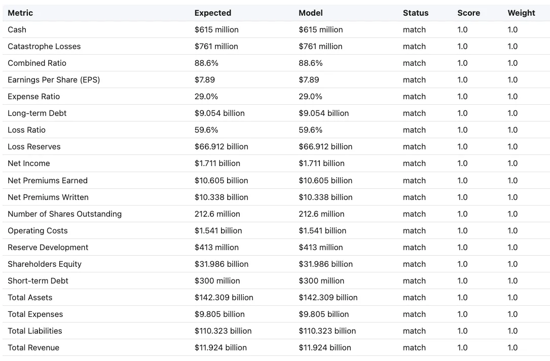
Task: Click Total Assets expected value $142.309 billion
Action: (224, 298)
